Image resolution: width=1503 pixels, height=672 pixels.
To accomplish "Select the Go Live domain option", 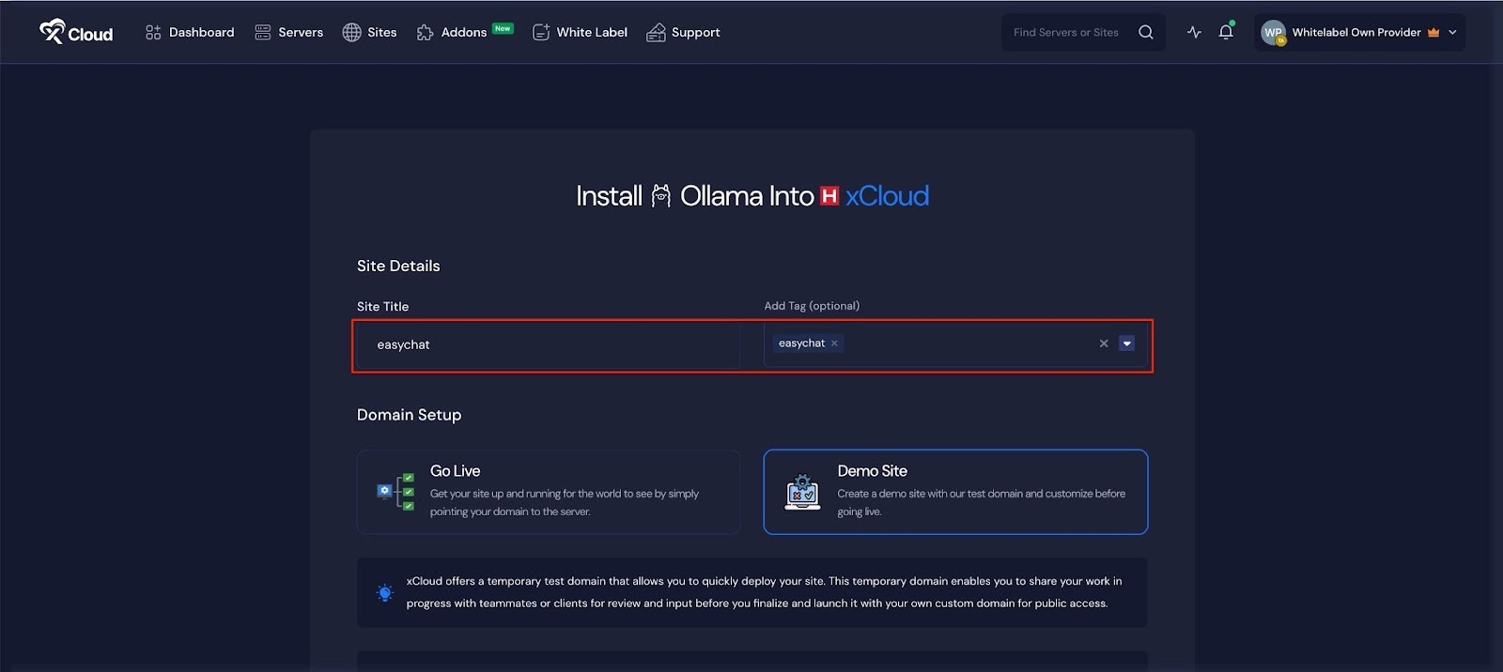I will click(x=549, y=492).
